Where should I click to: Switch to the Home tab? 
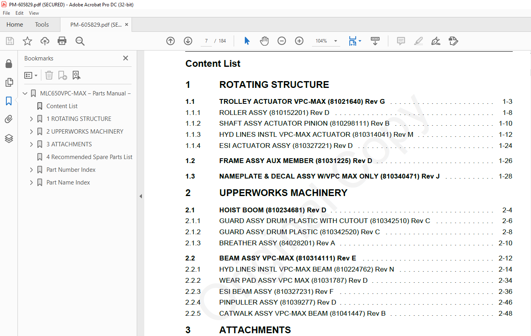[15, 25]
